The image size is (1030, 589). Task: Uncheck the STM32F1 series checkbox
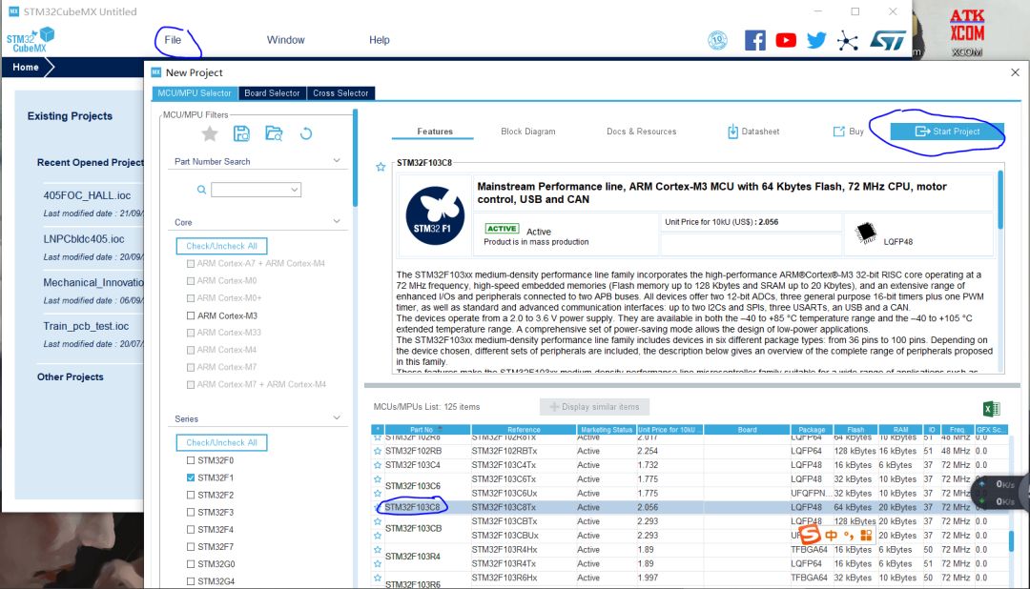[191, 478]
